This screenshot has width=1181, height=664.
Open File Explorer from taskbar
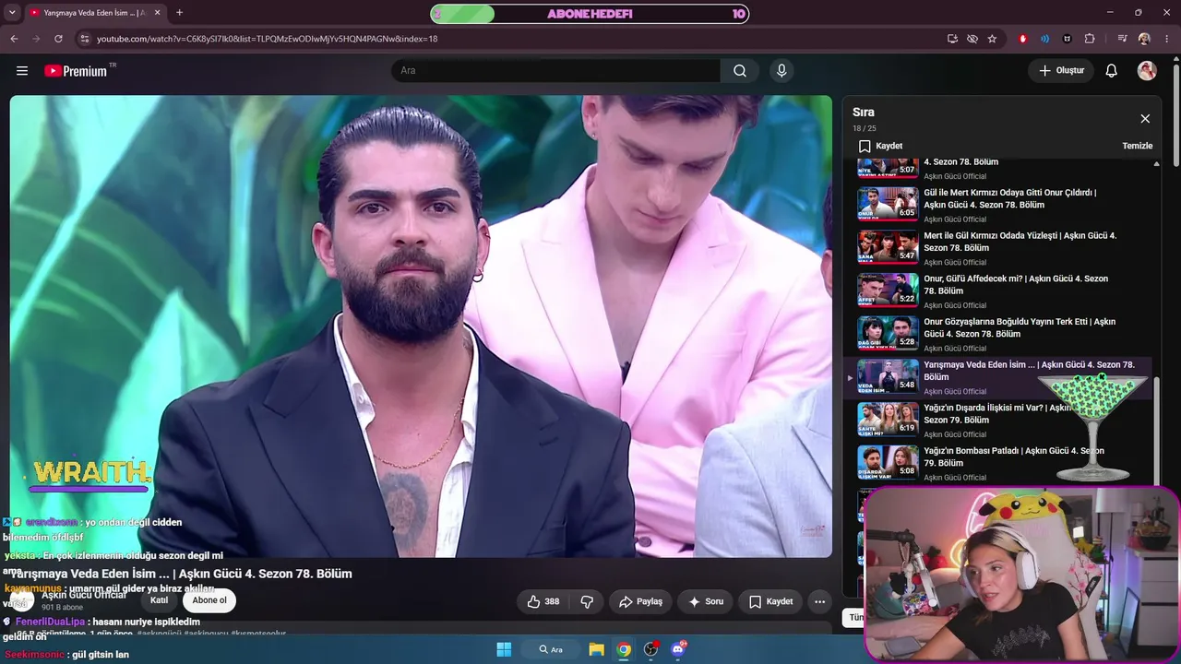596,649
